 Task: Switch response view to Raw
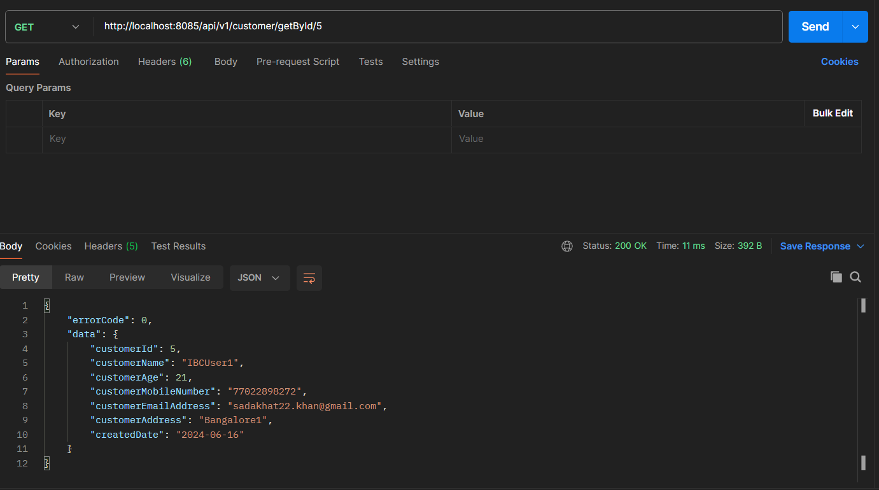pos(74,277)
